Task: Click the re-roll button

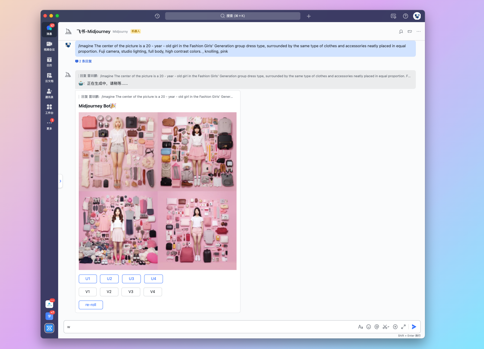Action: point(91,305)
